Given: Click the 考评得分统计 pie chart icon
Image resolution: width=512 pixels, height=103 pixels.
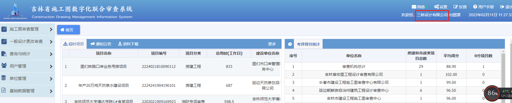Looking at the screenshot, I should coord(290,44).
